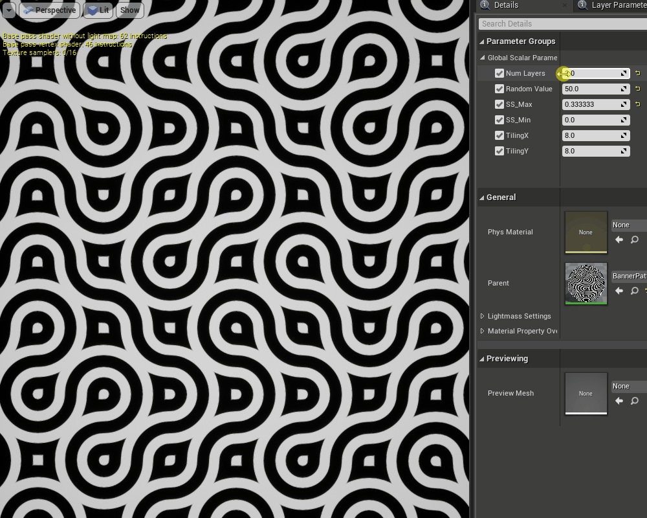647x518 pixels.
Task: Open the Parent BannerPattern asset dropdown
Action: click(x=629, y=276)
